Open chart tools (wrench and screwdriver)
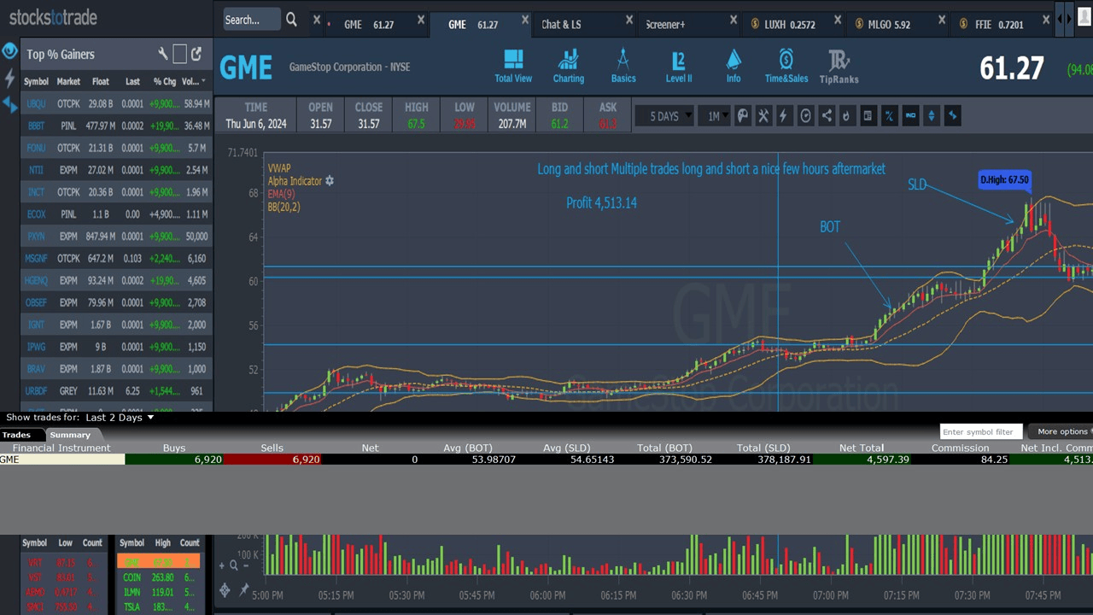1093x615 pixels. (763, 116)
